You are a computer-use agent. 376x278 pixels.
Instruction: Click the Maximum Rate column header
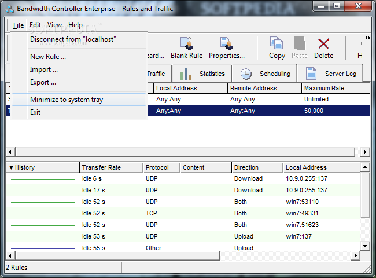336,88
